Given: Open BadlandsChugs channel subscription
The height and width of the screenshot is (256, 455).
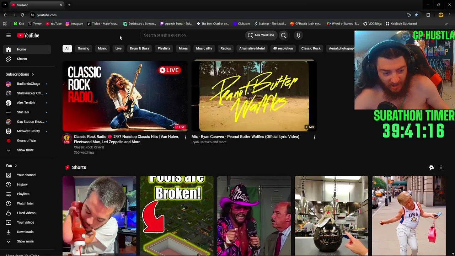Looking at the screenshot, I should (x=27, y=84).
